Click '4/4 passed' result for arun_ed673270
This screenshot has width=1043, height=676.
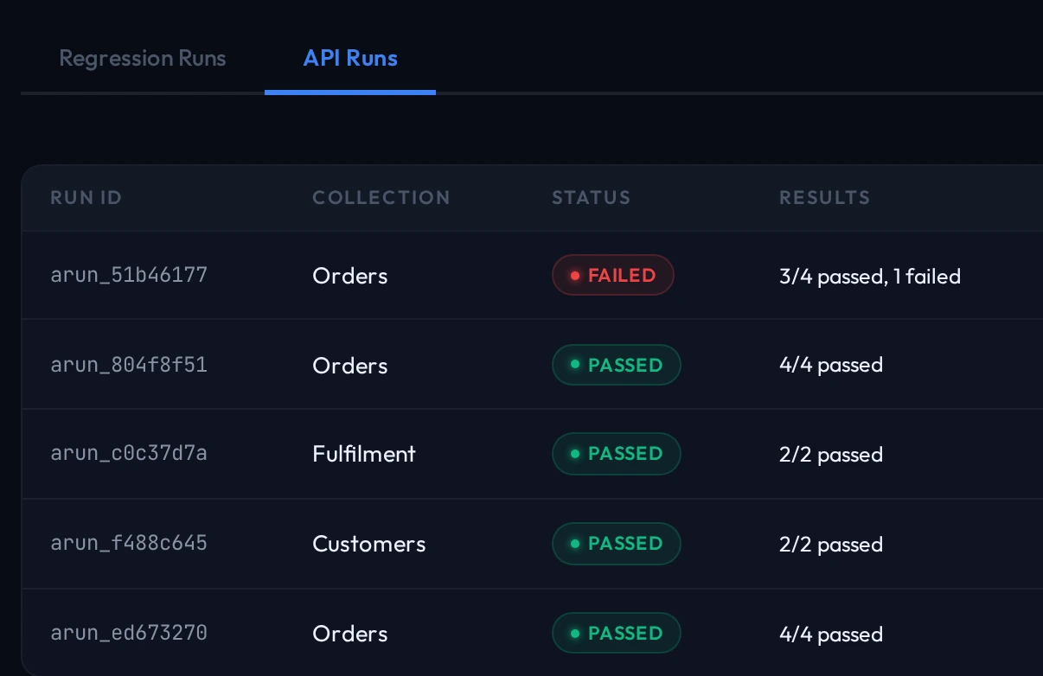pyautogui.click(x=831, y=635)
